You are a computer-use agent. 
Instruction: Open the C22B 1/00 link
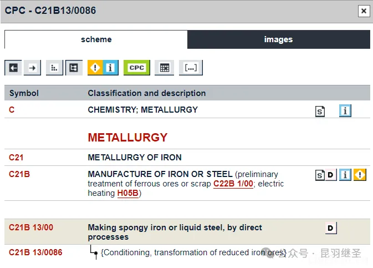(x=233, y=184)
